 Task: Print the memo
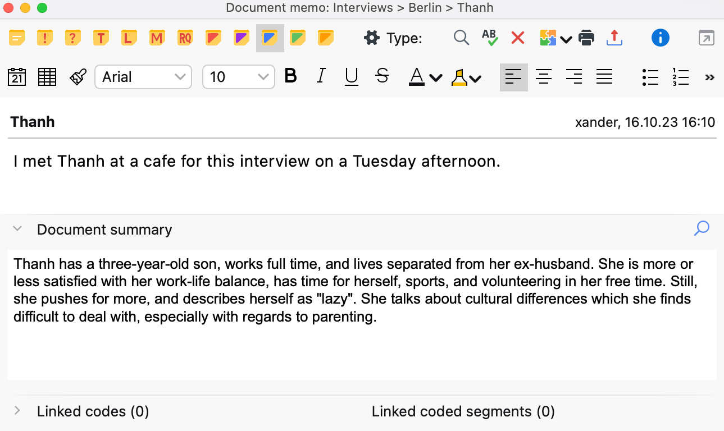click(586, 38)
